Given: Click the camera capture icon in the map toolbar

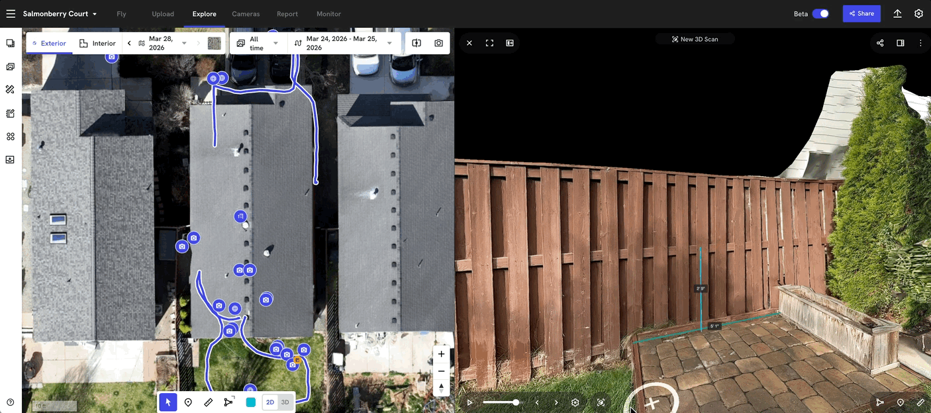Looking at the screenshot, I should tap(438, 43).
